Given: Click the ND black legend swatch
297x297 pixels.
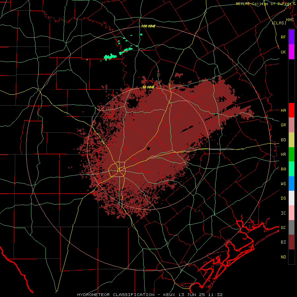Looking at the screenshot, I should pyautogui.click(x=291, y=257).
